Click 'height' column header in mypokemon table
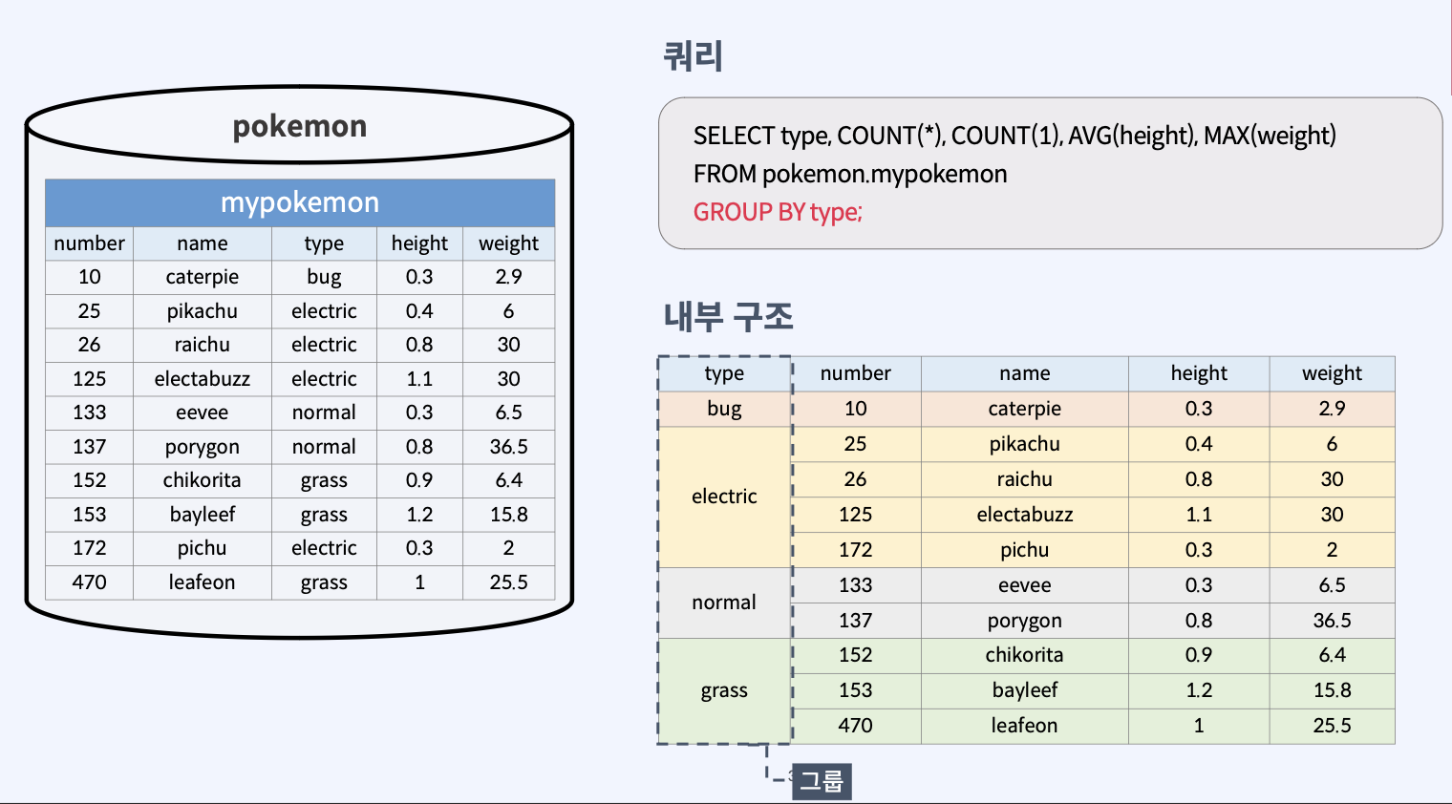Screen dimensions: 1452x804 [419, 243]
